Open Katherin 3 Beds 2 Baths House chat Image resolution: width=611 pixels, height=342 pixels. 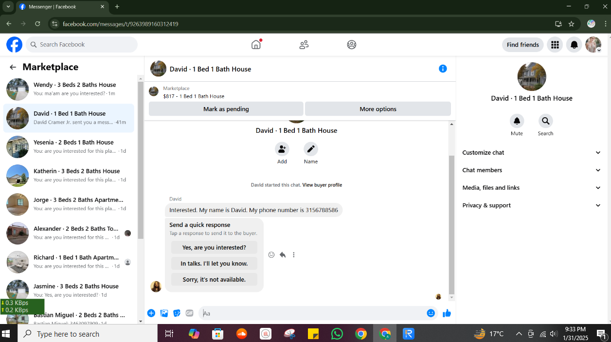pos(69,176)
